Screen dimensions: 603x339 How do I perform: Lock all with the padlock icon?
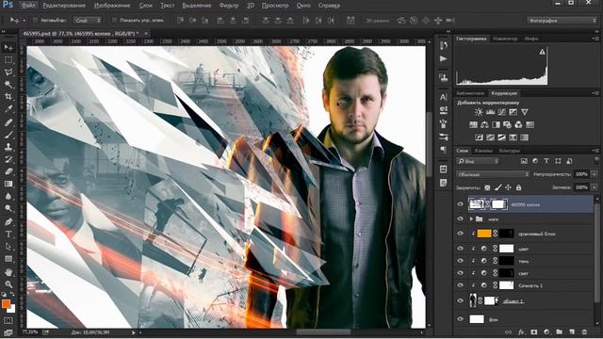tap(519, 187)
